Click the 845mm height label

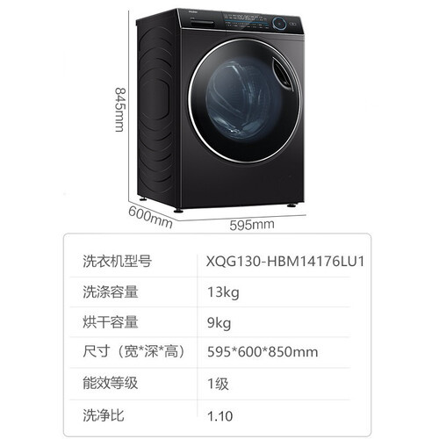120,109
